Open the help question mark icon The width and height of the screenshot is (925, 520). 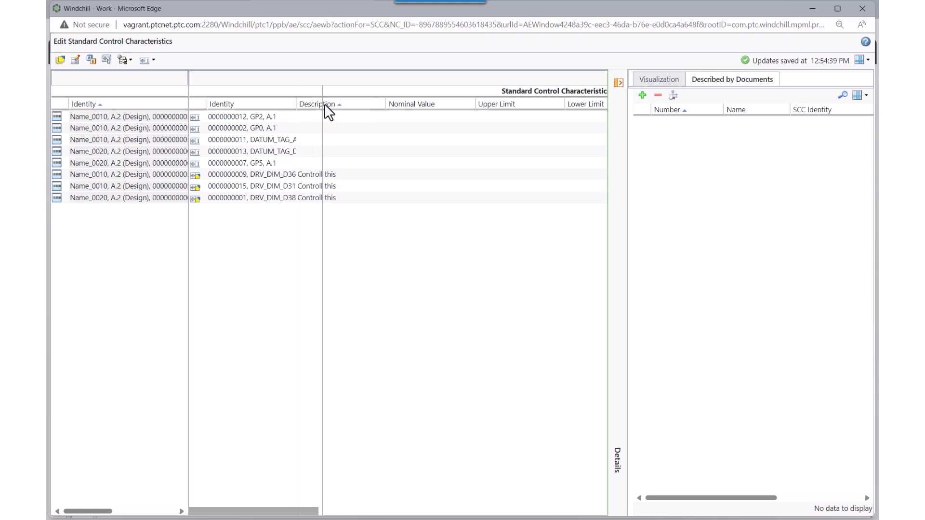[x=865, y=42]
